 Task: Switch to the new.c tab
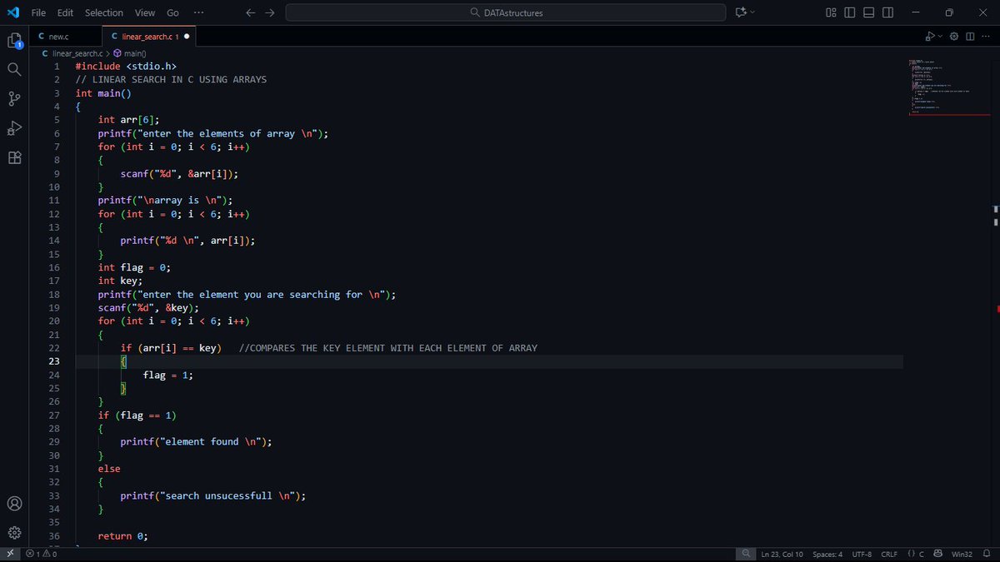coord(65,37)
